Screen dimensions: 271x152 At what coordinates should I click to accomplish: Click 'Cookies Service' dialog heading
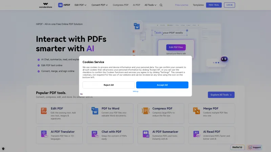pos(93,62)
